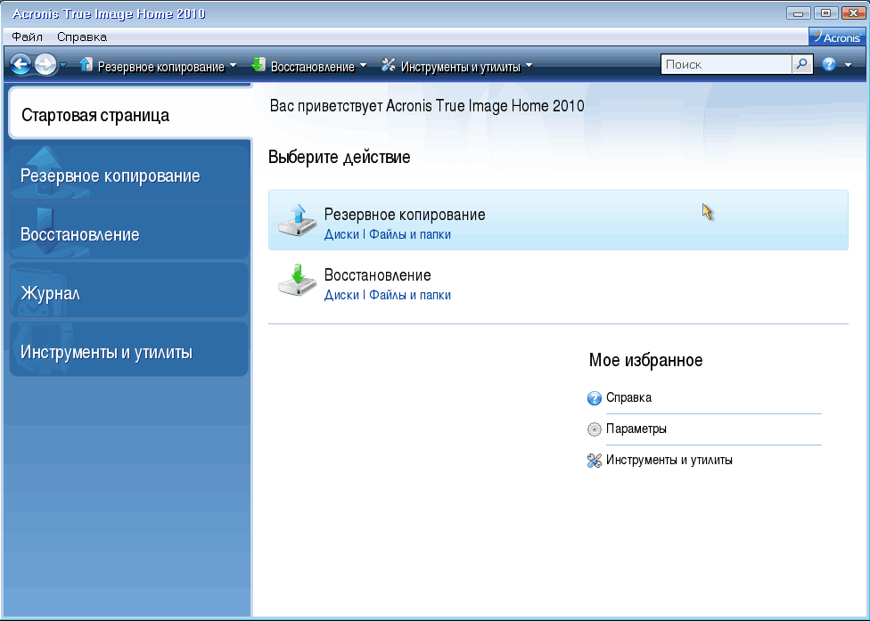Click the blue help question mark icon
Screen dimensions: 870x621
pyautogui.click(x=829, y=65)
